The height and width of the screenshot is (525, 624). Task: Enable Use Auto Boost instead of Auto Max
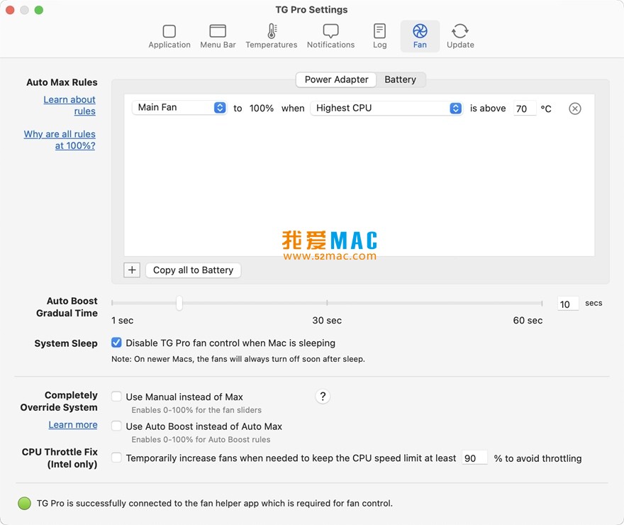click(116, 426)
